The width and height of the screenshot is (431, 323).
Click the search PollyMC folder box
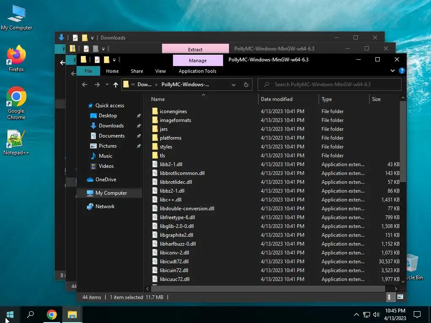click(329, 85)
